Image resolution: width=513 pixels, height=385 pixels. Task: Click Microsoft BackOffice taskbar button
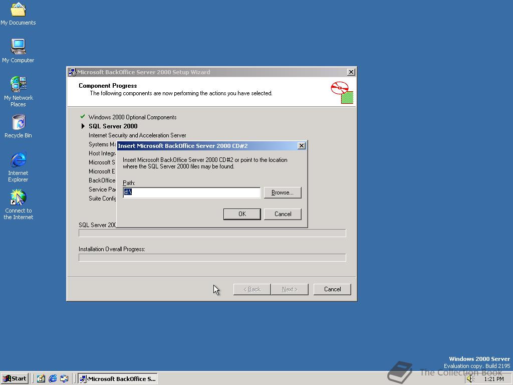(x=118, y=379)
